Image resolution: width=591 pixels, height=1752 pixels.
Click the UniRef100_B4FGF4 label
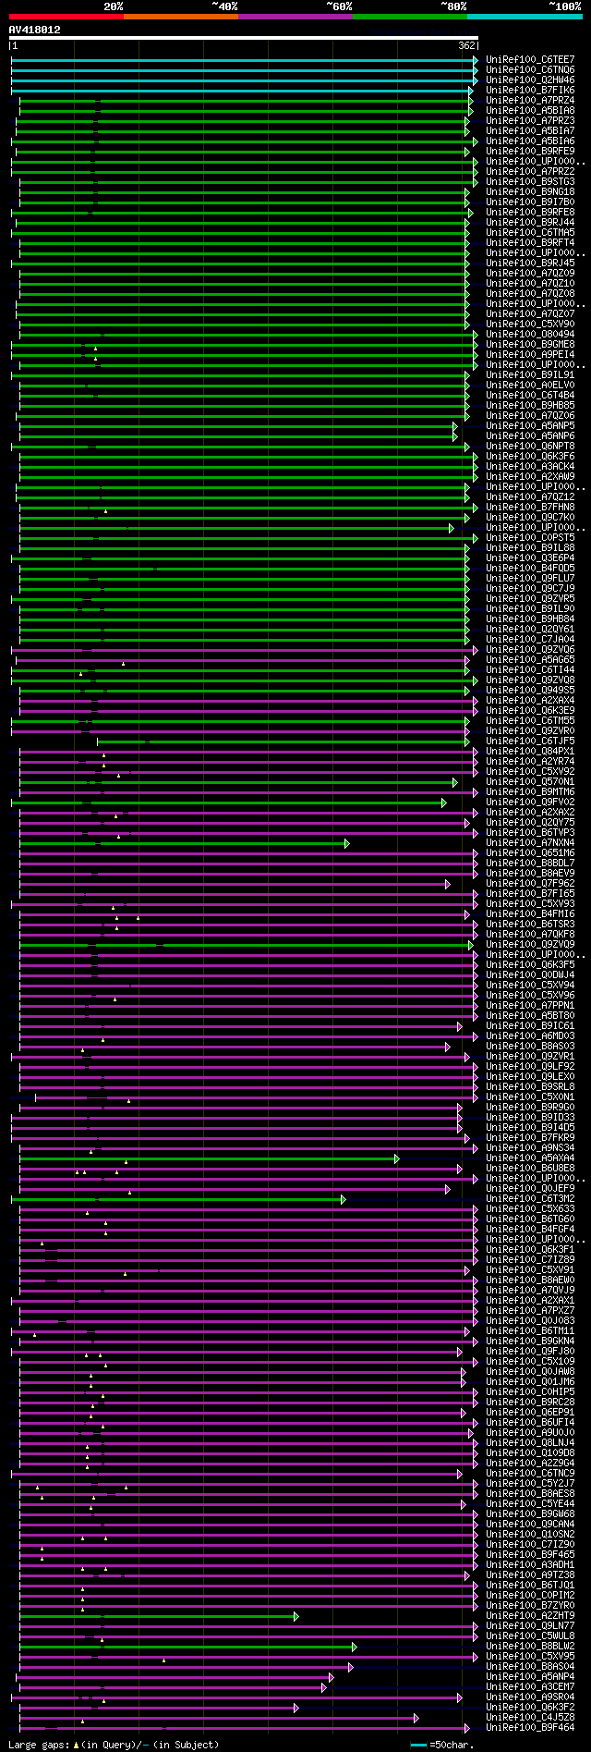[x=530, y=1230]
